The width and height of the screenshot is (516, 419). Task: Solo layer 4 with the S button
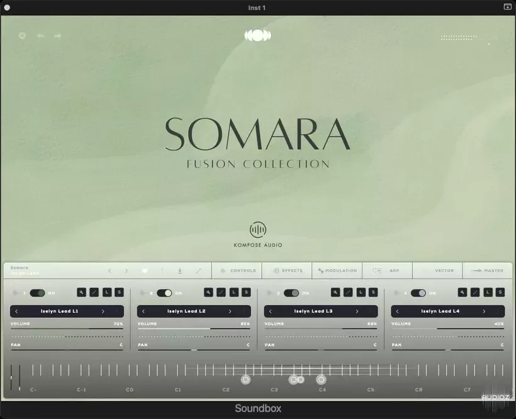500,292
